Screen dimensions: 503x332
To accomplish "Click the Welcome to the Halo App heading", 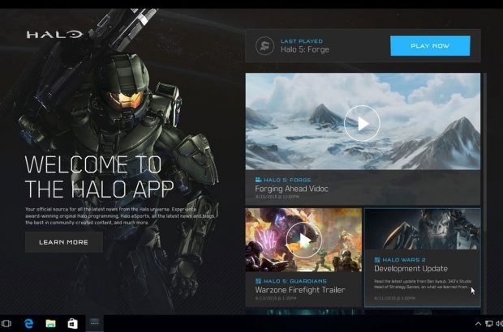I will pos(99,177).
